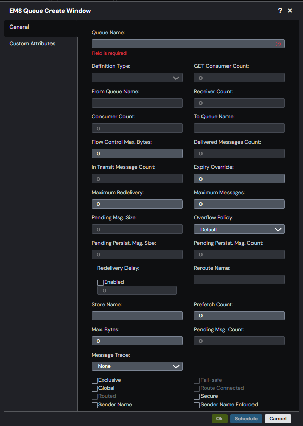Close the EMS Queue Create Window
303x426 pixels.
point(290,11)
